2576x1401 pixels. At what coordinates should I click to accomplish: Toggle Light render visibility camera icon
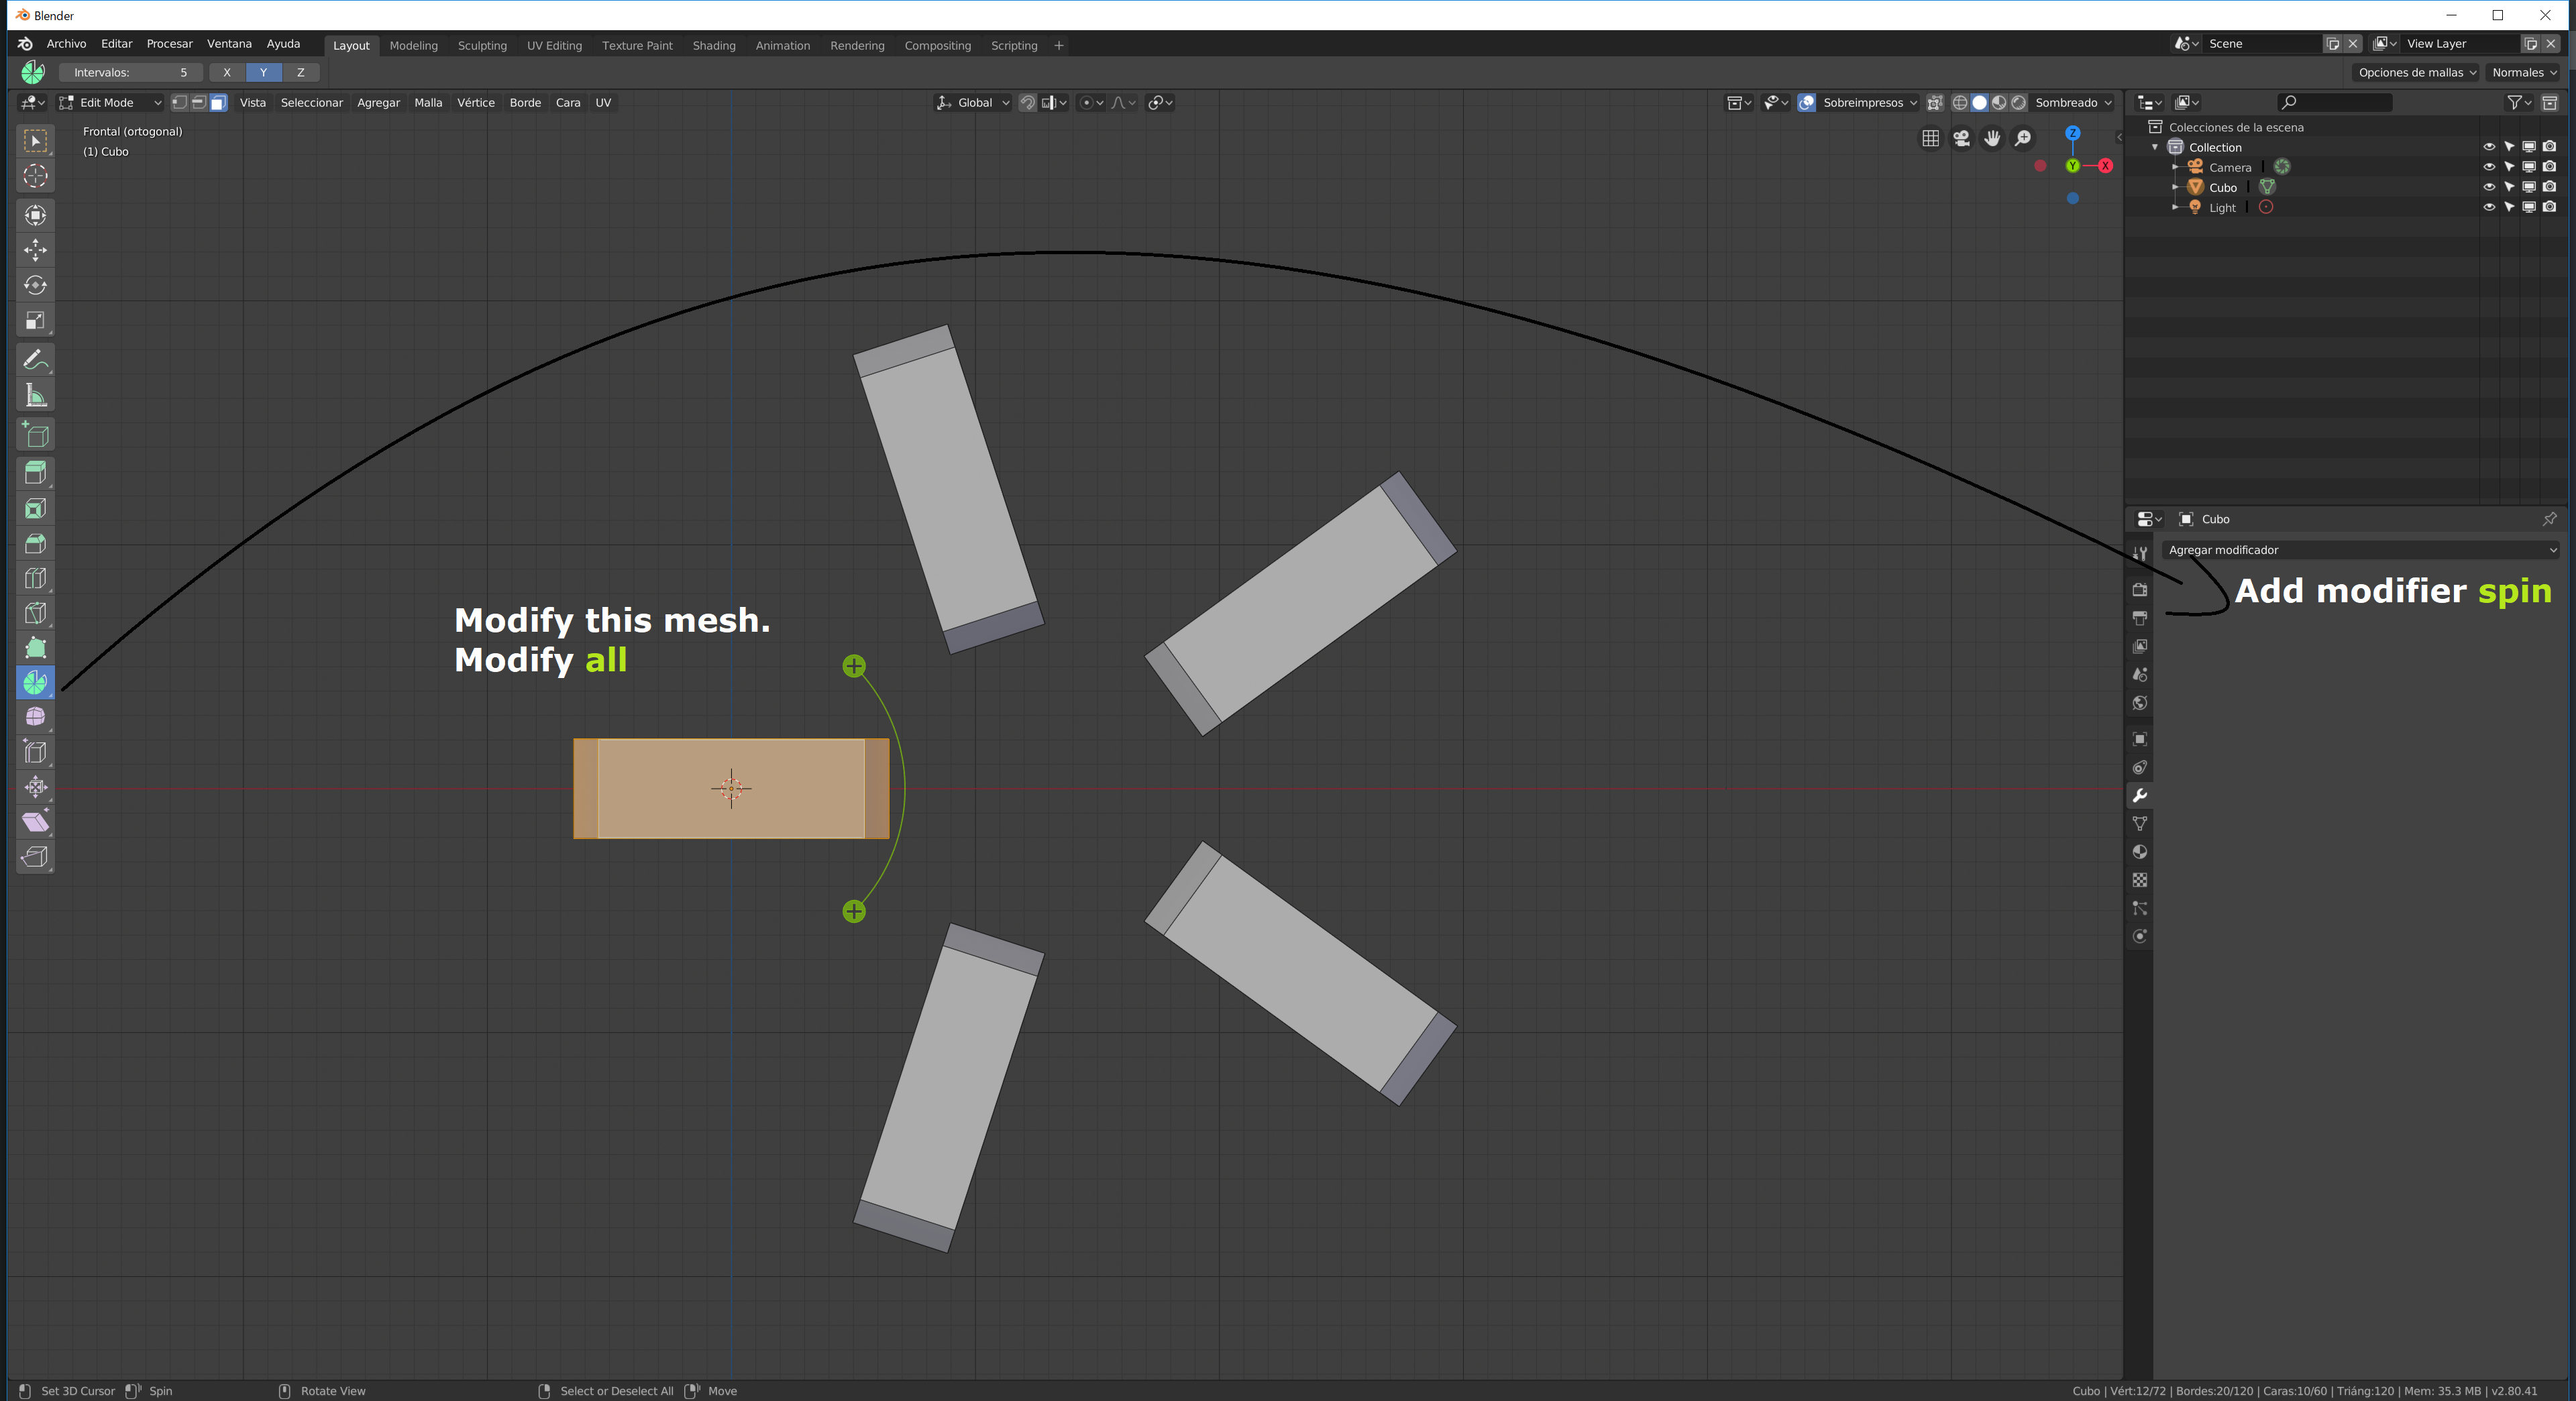pos(2549,207)
